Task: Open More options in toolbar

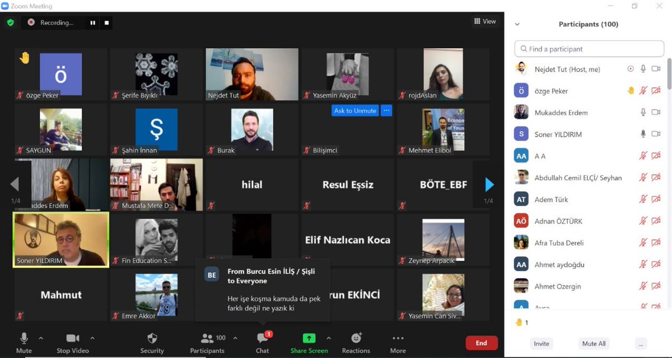Action: click(398, 342)
